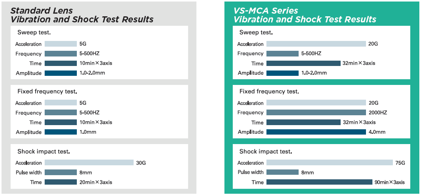Viewport: 422px width, 196px height.
Task: Click the VS-MCA sweep test 20G acceleration bar
Action: [316, 44]
